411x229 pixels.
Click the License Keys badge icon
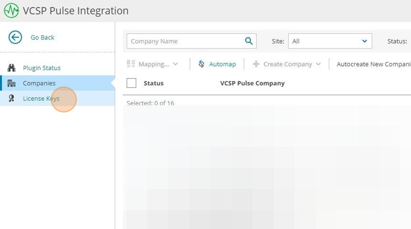point(11,99)
